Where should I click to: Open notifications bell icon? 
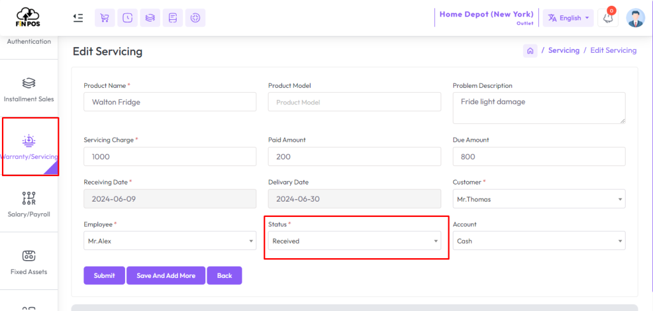(x=608, y=18)
